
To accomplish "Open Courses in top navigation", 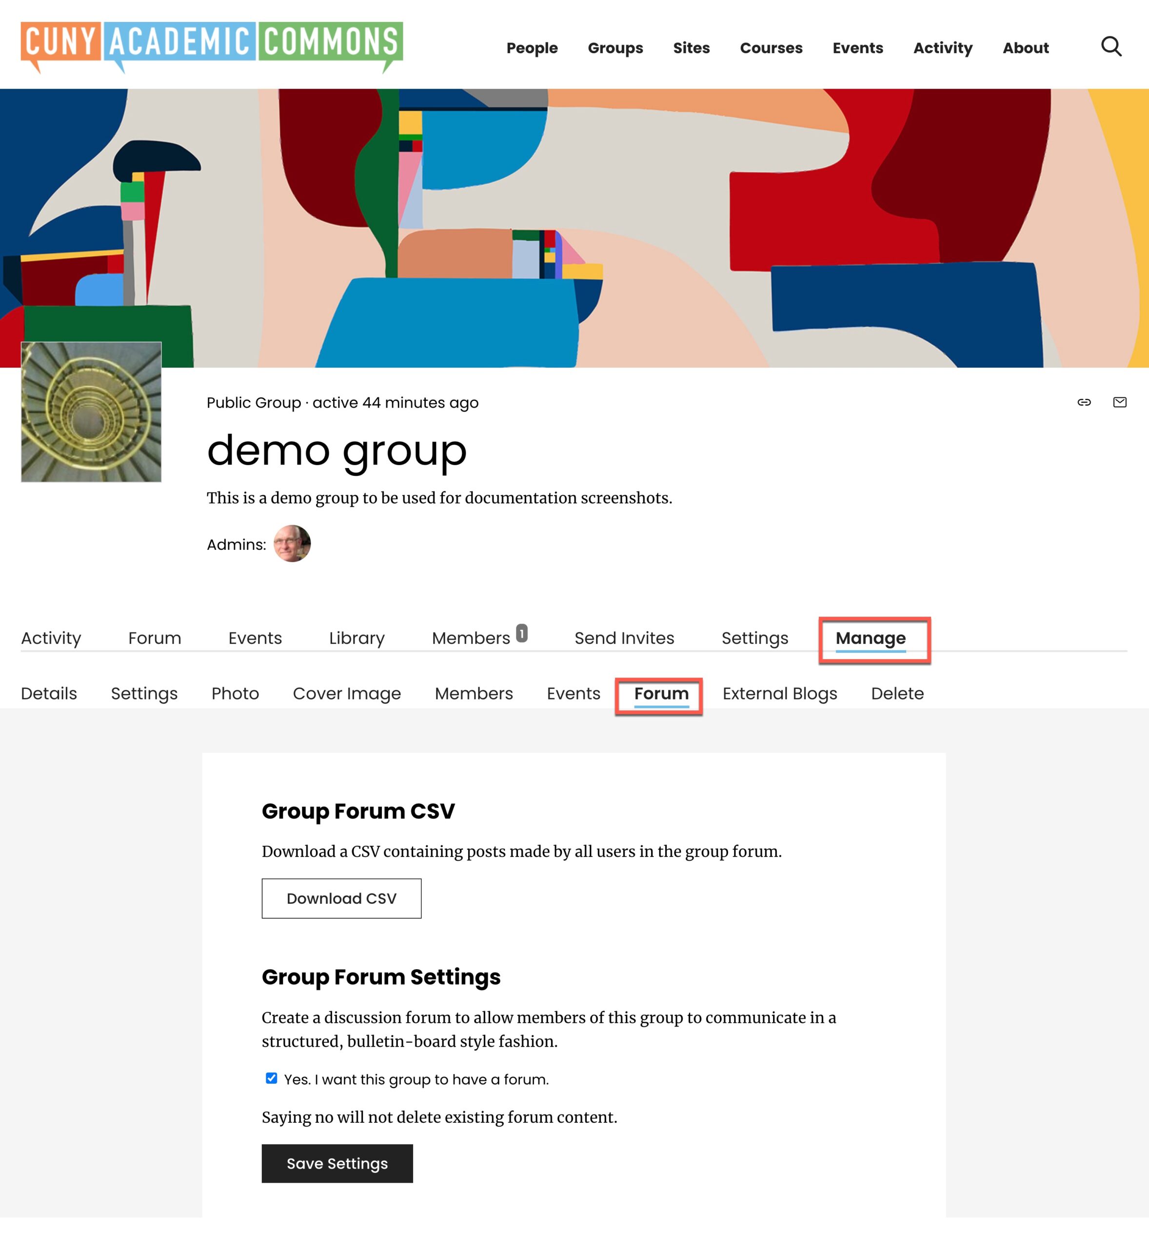I will pos(771,48).
